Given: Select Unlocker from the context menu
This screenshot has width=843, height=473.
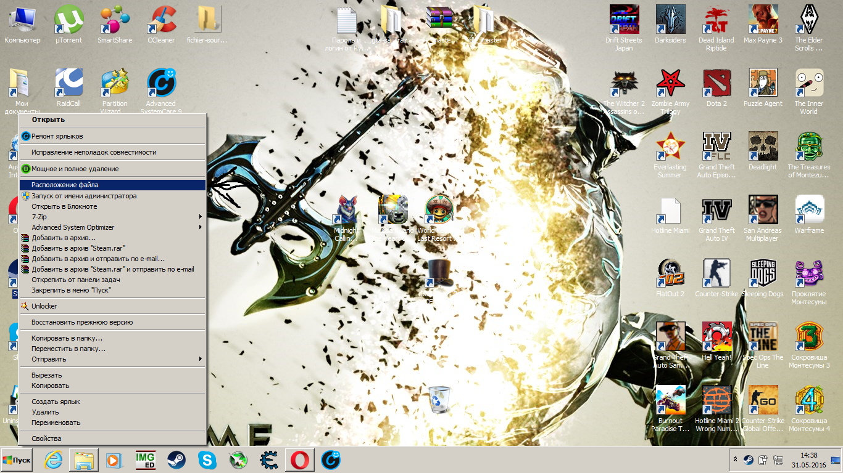Looking at the screenshot, I should click(x=112, y=306).
